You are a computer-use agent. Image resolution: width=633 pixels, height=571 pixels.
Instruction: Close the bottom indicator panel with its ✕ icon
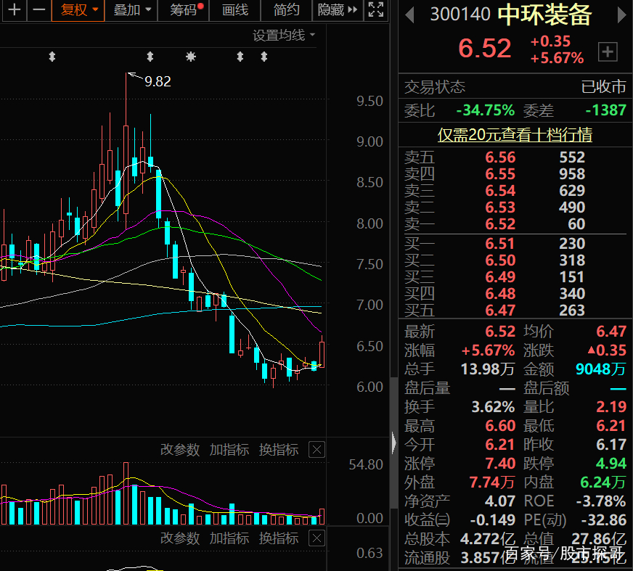[x=316, y=539]
